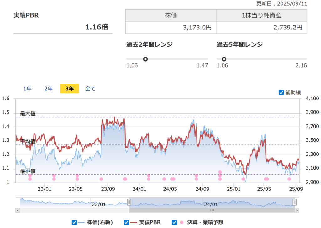
Task: Click the highlighted 3年 tab
Action: tap(69, 89)
